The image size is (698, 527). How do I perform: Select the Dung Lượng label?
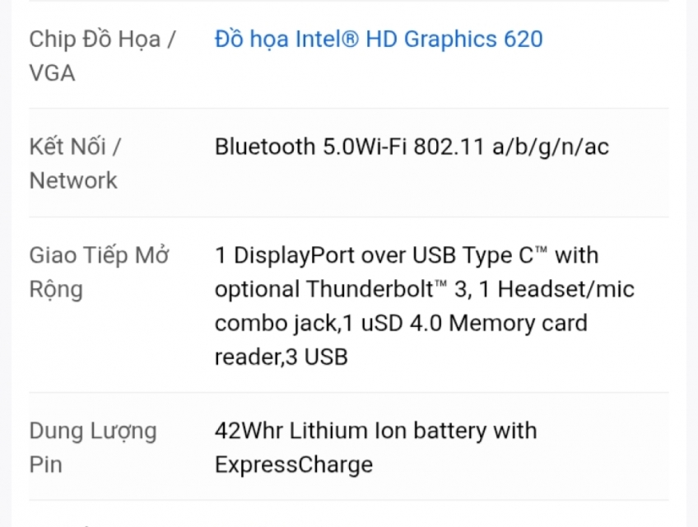(x=93, y=431)
